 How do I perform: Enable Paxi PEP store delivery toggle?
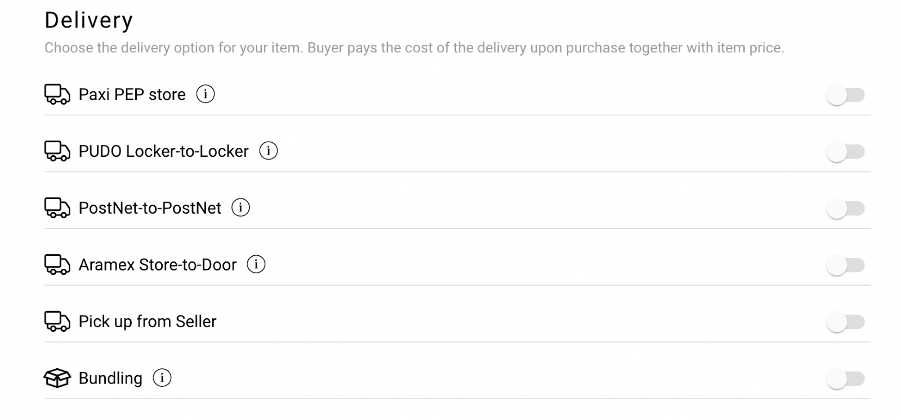pos(845,95)
